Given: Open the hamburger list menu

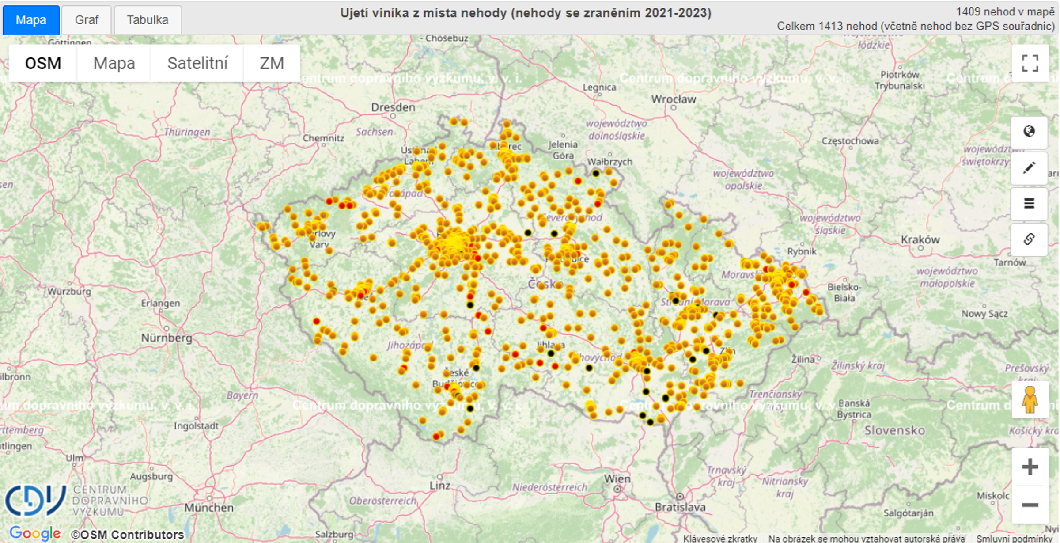Looking at the screenshot, I should pyautogui.click(x=1029, y=204).
